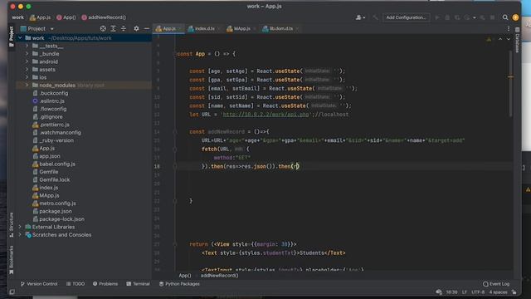Open the Version Control tool window

pyautogui.click(x=39, y=284)
